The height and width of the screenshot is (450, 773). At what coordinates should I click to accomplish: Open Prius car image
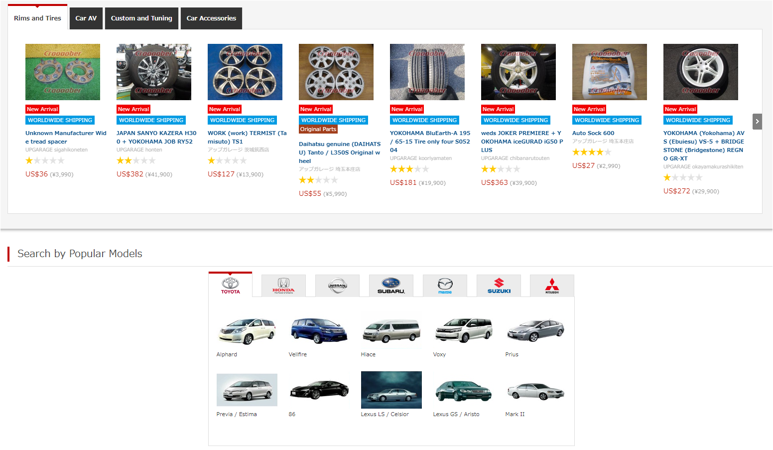[535, 331]
